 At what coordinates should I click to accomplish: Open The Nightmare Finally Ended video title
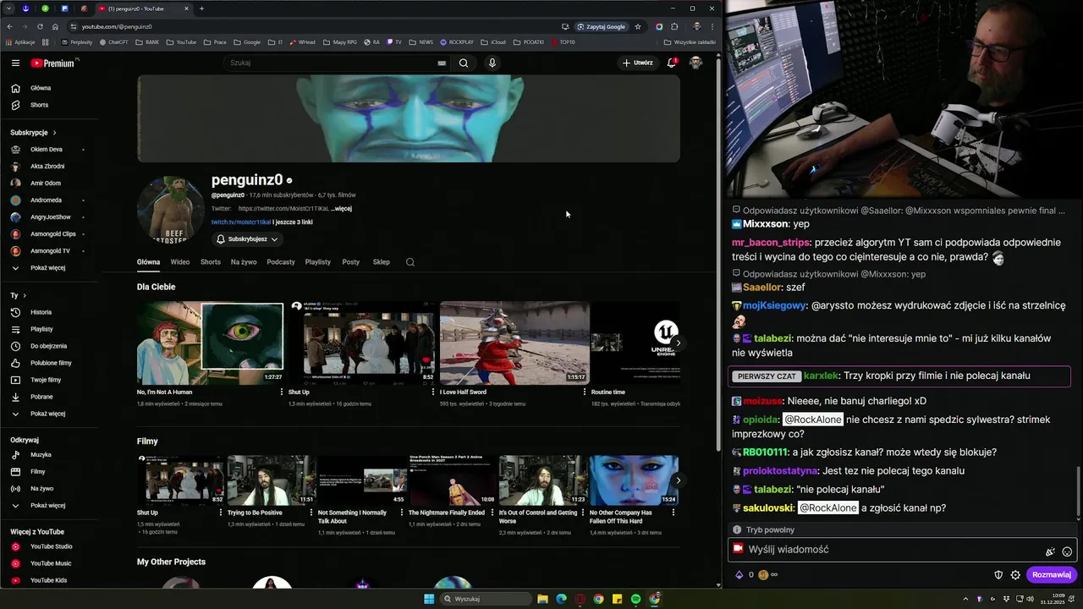click(x=447, y=513)
